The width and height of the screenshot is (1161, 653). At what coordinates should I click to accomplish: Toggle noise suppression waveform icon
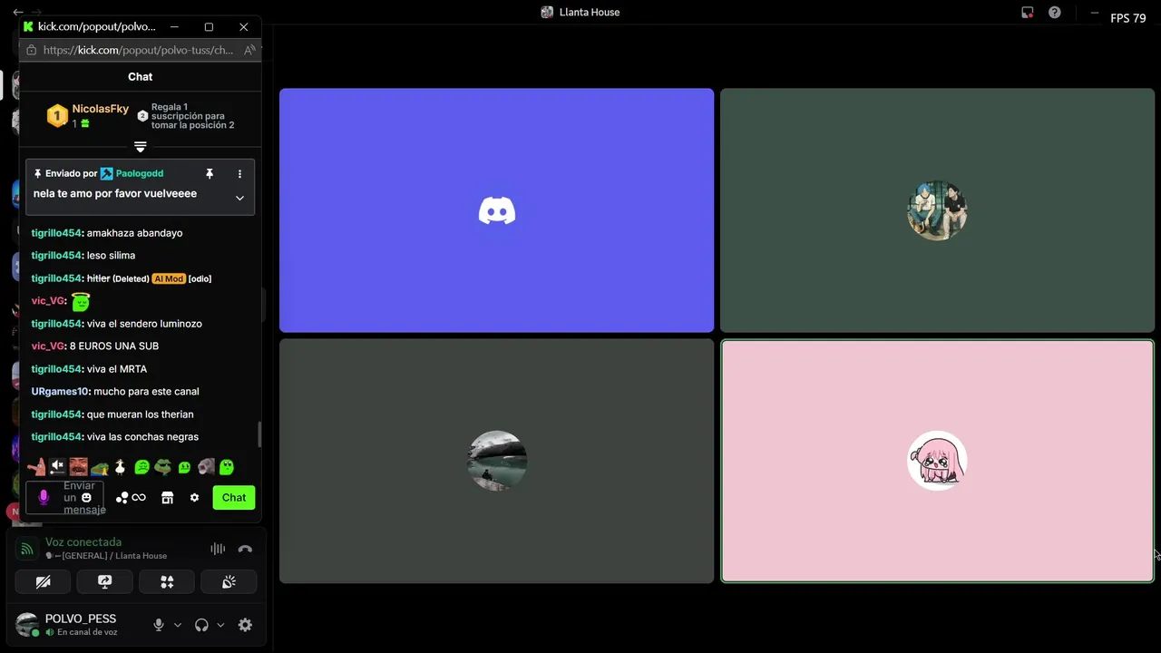coord(218,549)
